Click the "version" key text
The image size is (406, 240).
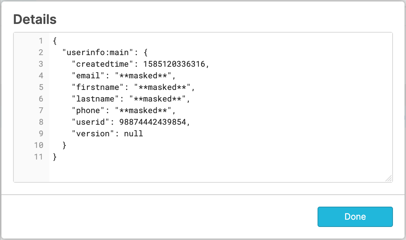coord(93,134)
